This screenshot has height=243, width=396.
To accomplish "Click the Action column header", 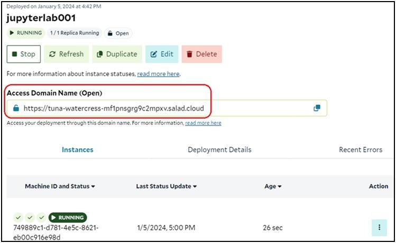I will (379, 186).
